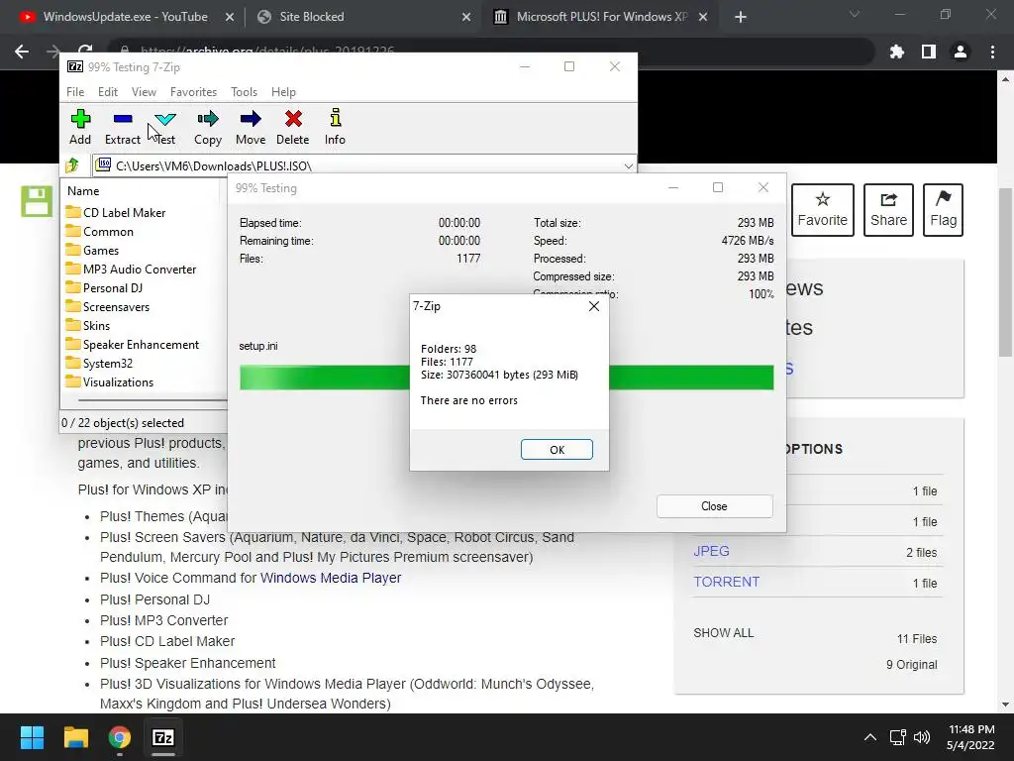
Task: Click the Extract toolbar icon
Action: click(x=122, y=127)
